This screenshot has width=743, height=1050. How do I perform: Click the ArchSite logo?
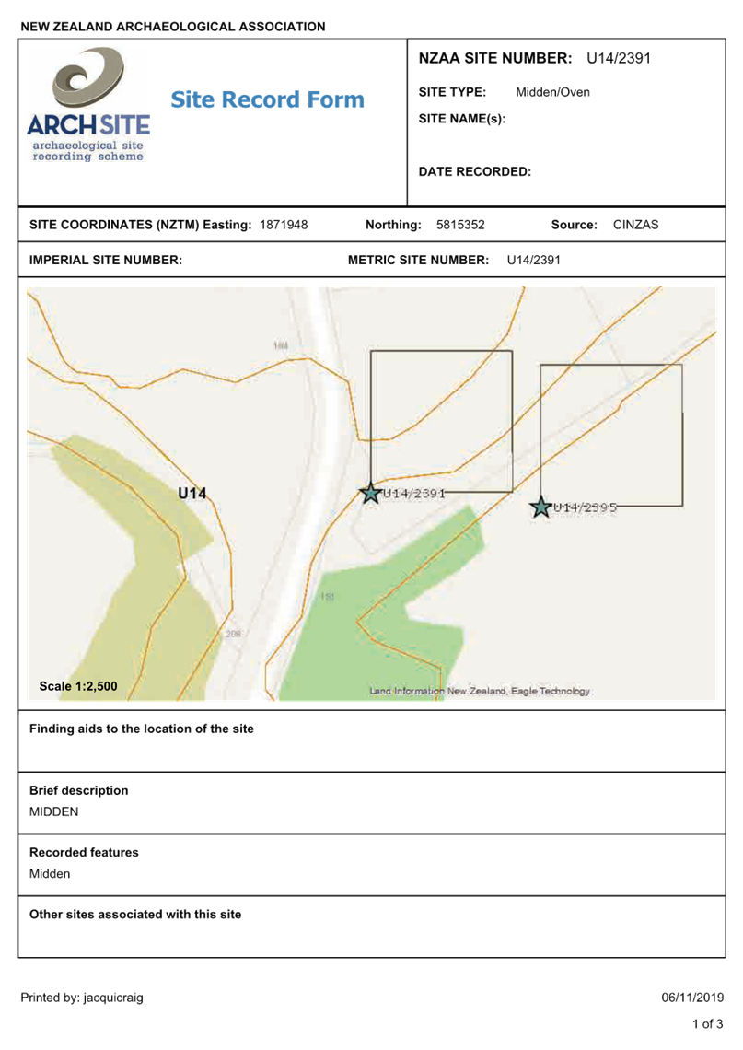(x=88, y=104)
